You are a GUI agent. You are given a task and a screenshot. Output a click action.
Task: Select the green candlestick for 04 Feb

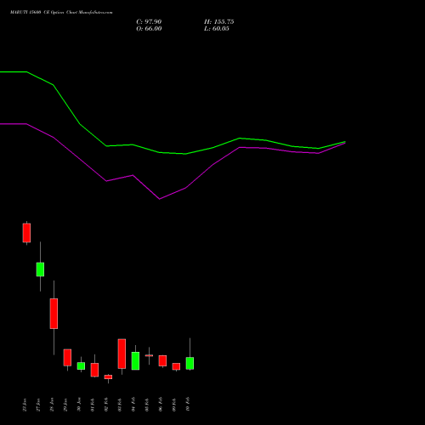pos(135,360)
